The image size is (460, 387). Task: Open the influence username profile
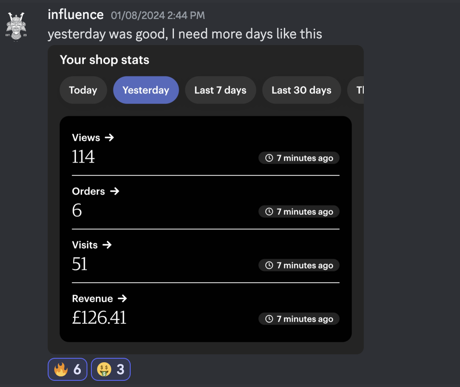pos(75,15)
